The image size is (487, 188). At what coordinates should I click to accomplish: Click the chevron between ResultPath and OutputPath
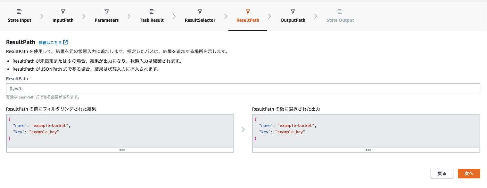coord(270,15)
